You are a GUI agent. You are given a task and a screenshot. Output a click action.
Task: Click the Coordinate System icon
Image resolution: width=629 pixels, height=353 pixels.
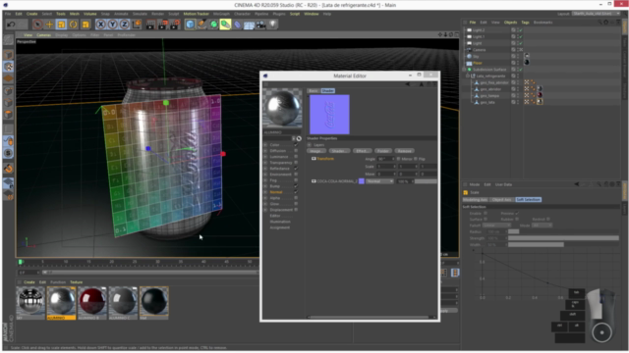[x=137, y=25]
